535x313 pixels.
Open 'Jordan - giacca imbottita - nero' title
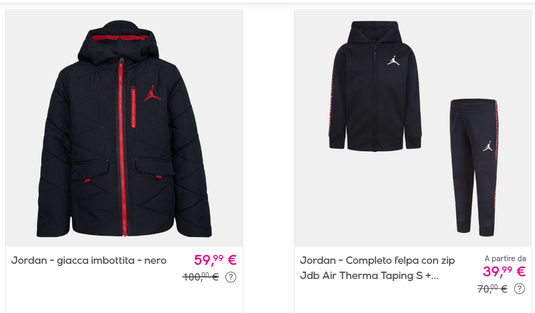89,261
